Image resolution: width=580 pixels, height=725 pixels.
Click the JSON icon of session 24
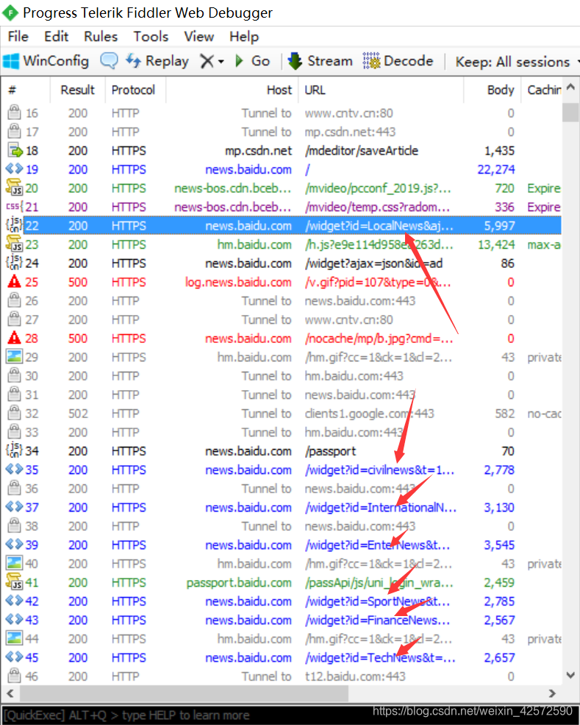pyautogui.click(x=14, y=262)
